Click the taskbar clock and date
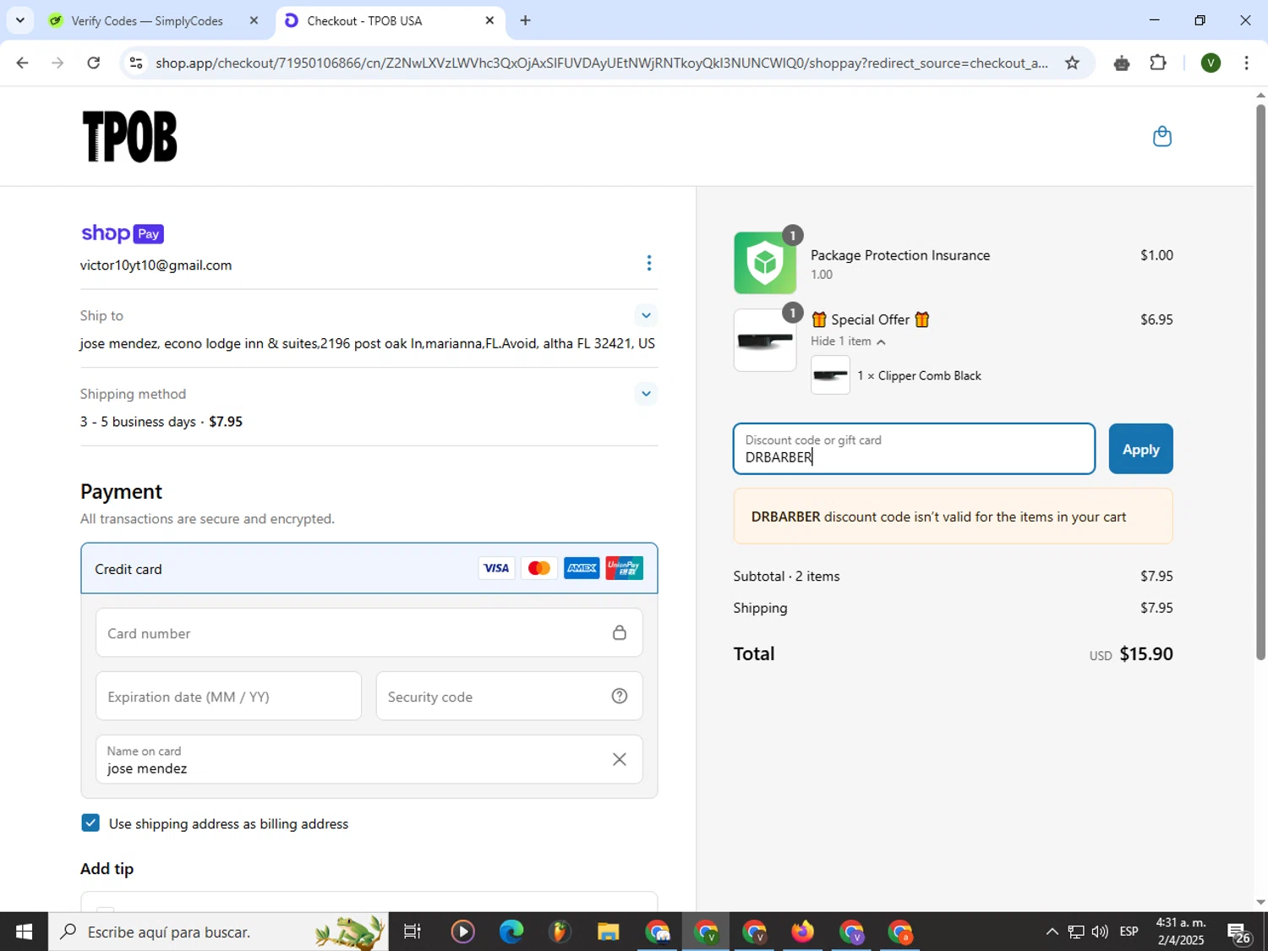The width and height of the screenshot is (1268, 951). 1181,932
